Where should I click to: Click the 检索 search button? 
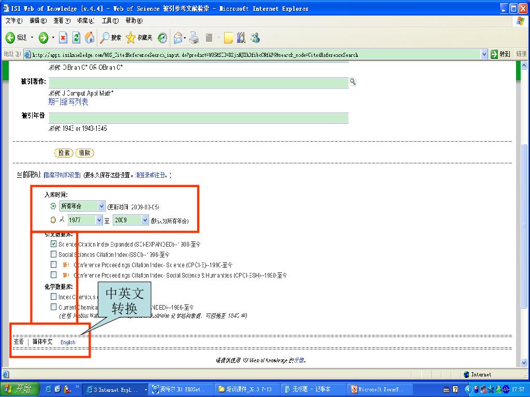pyautogui.click(x=64, y=153)
